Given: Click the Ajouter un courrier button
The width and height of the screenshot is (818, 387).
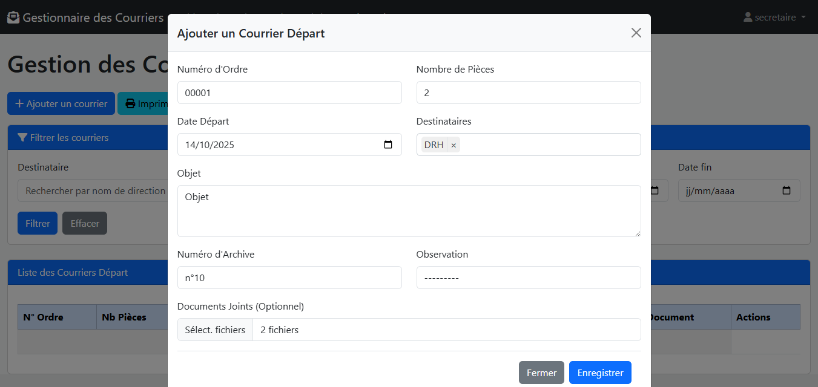Looking at the screenshot, I should [61, 103].
